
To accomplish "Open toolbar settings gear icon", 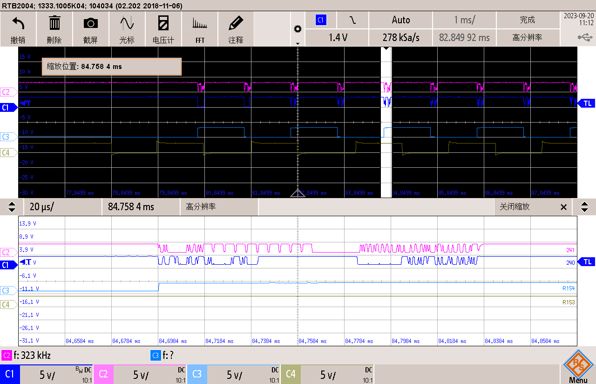I will pos(298,29).
